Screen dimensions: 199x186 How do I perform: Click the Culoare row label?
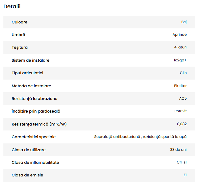(19, 22)
